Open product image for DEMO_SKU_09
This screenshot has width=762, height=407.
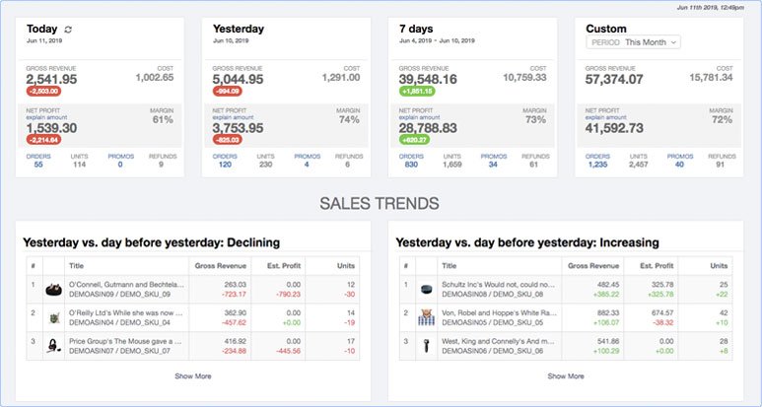(x=53, y=290)
